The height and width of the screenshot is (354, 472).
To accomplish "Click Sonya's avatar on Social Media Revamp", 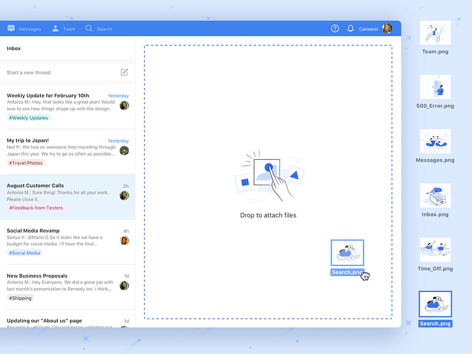I will (124, 241).
